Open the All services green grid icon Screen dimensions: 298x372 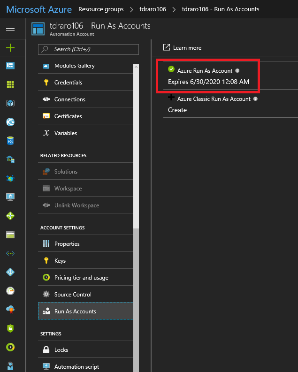pos(10,84)
